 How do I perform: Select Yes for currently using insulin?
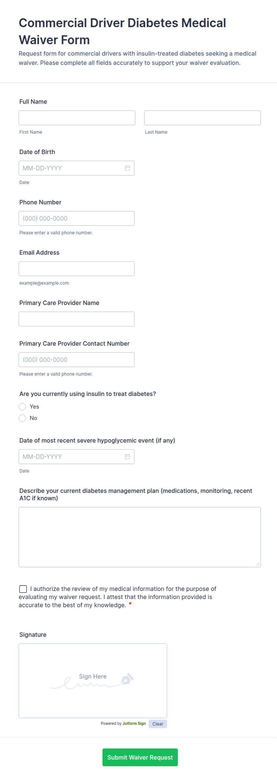22,407
